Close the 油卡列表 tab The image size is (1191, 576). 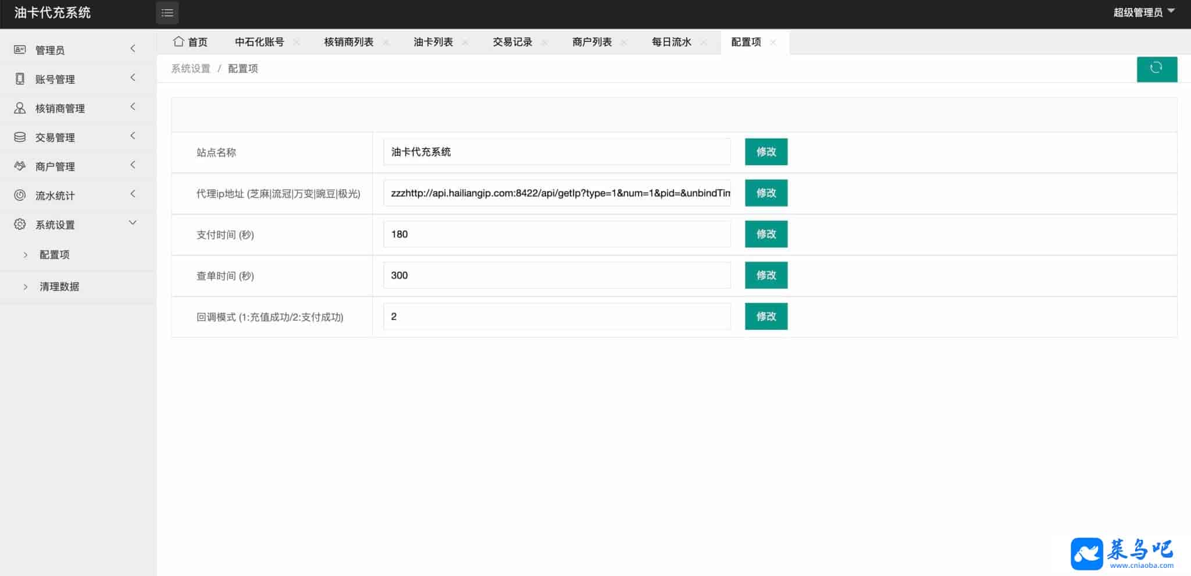click(x=465, y=42)
